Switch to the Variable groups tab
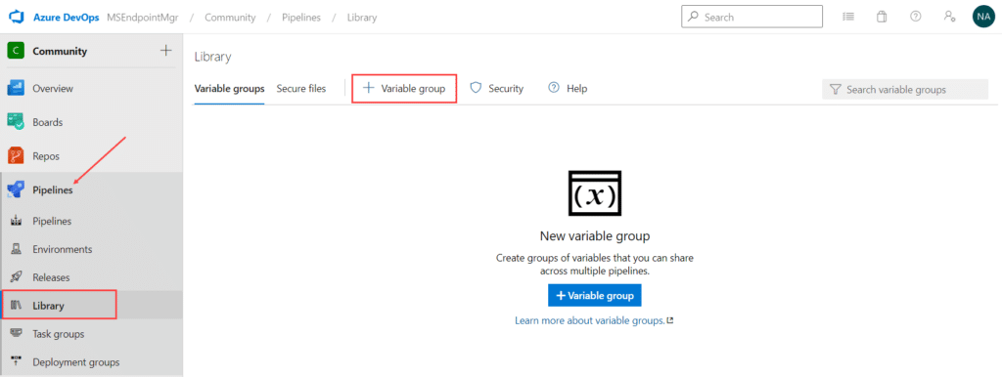The image size is (1002, 377). (229, 89)
